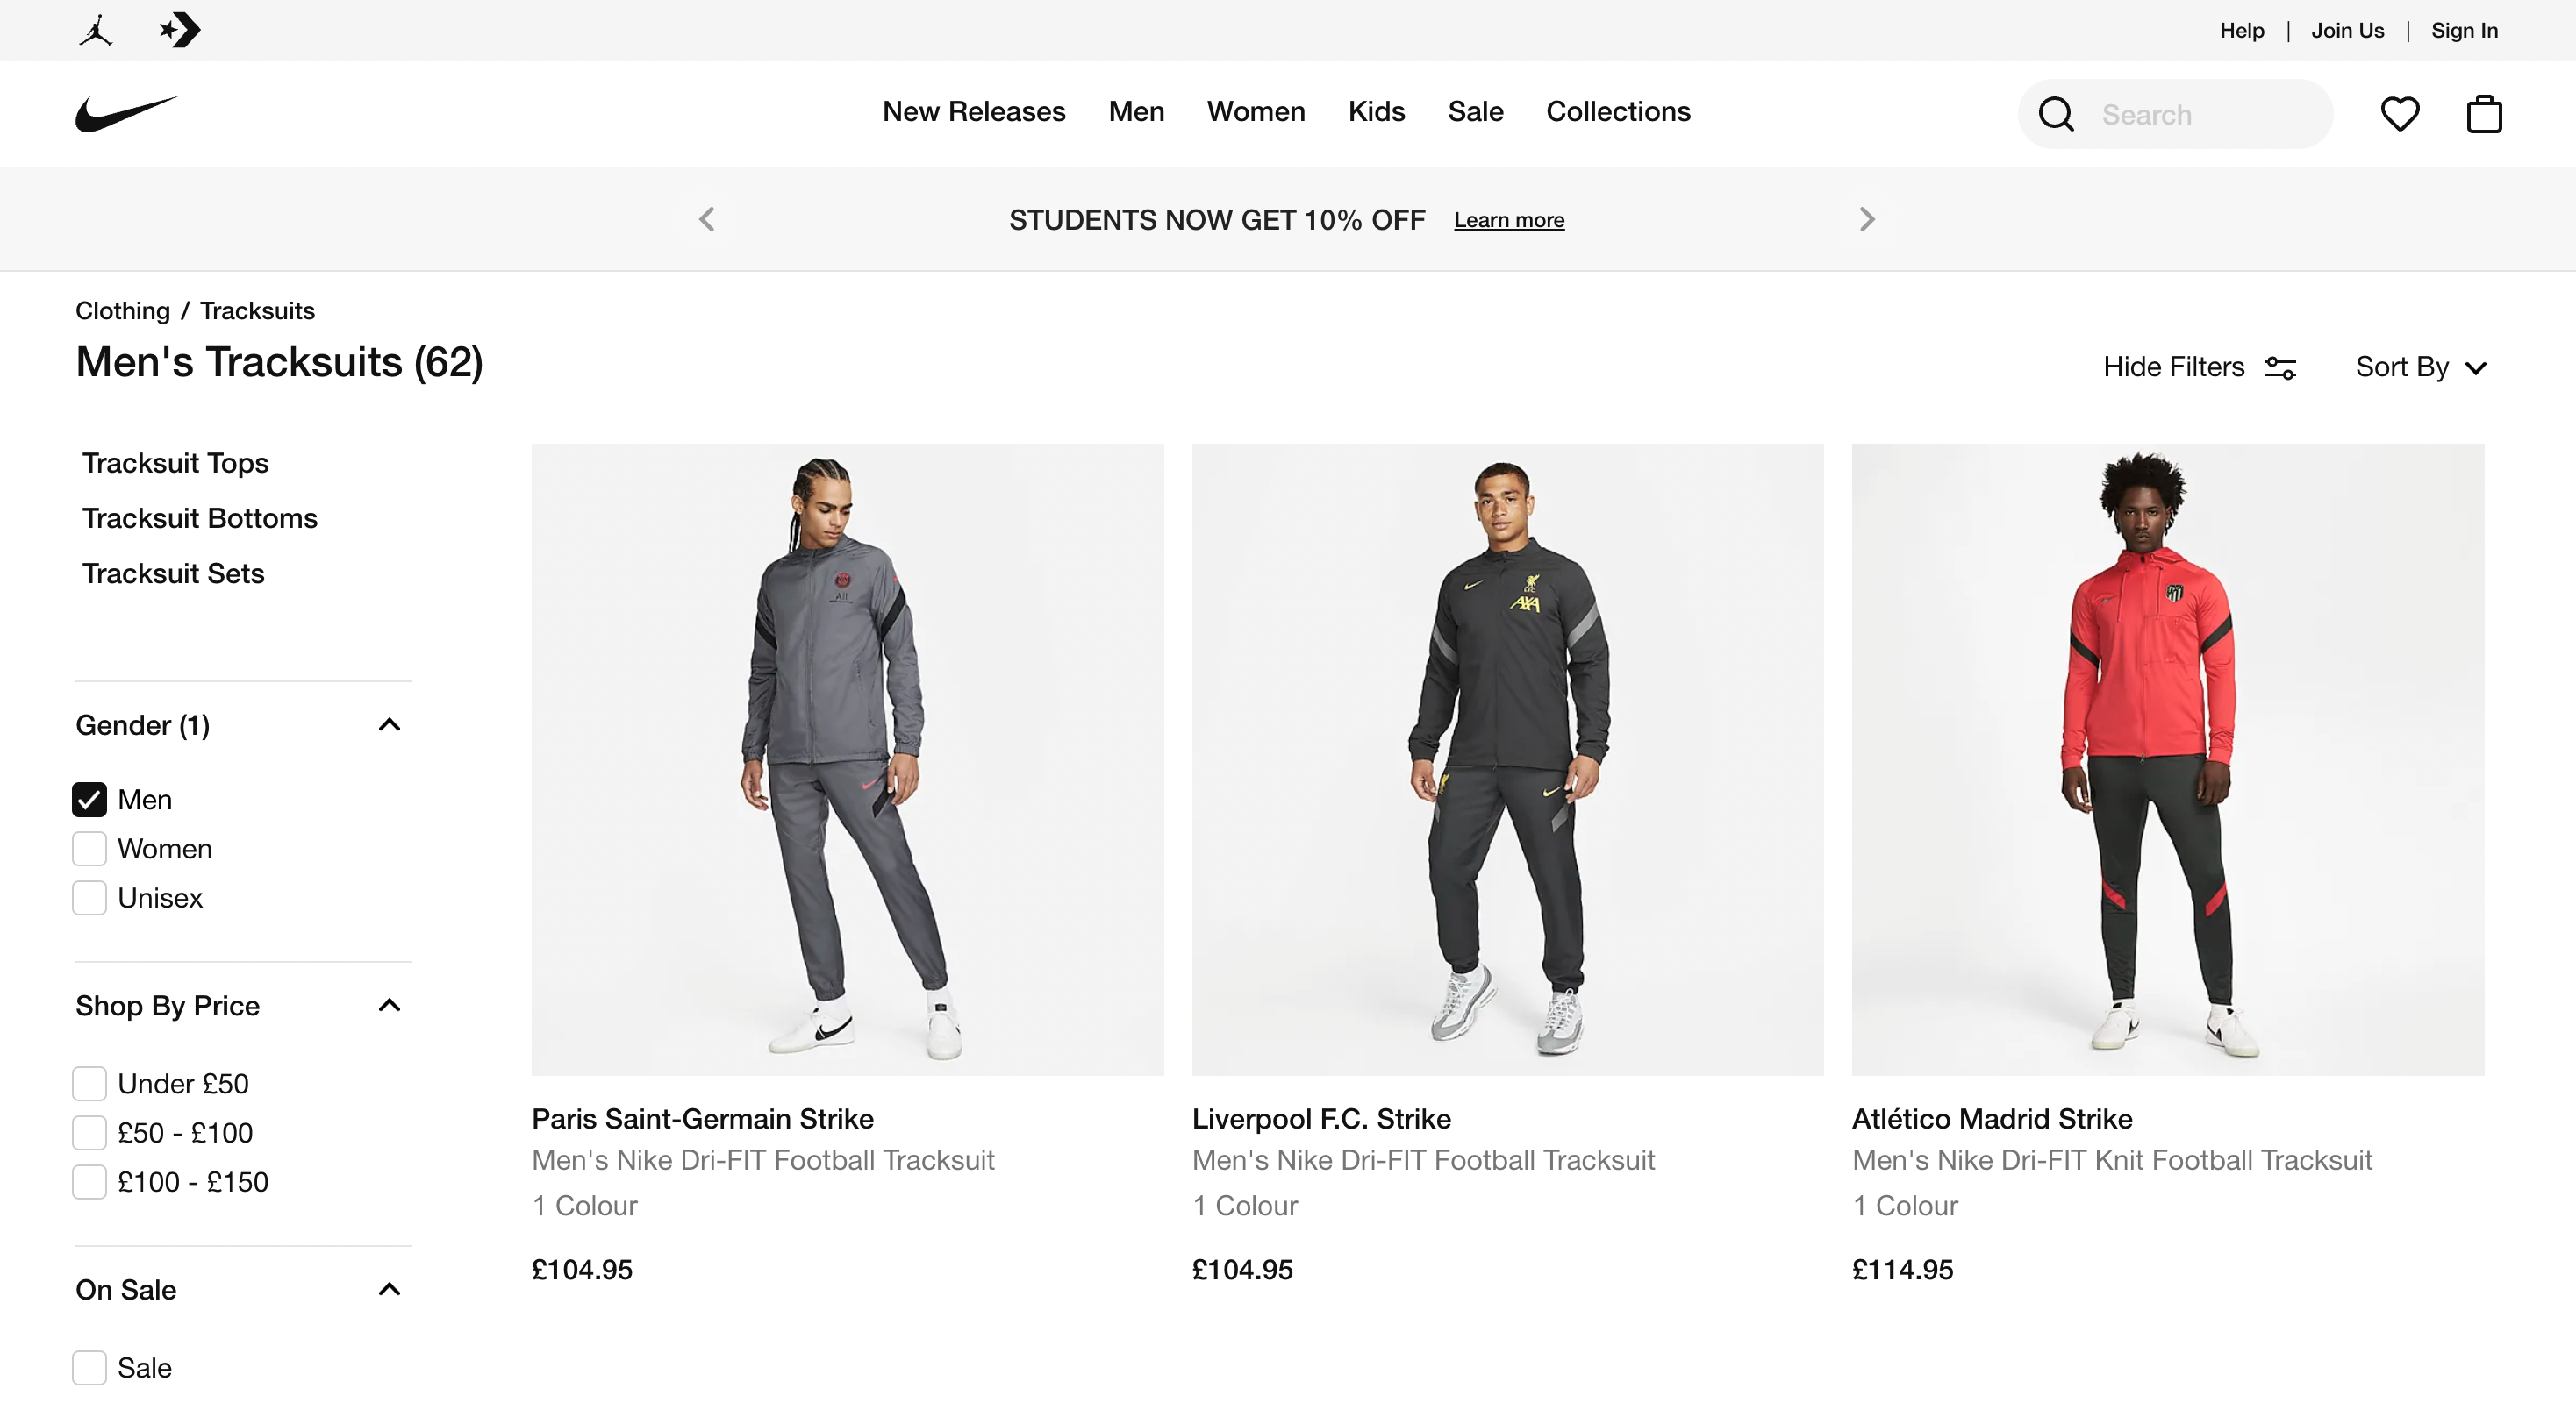Open the Converse brand logo link

point(181,30)
